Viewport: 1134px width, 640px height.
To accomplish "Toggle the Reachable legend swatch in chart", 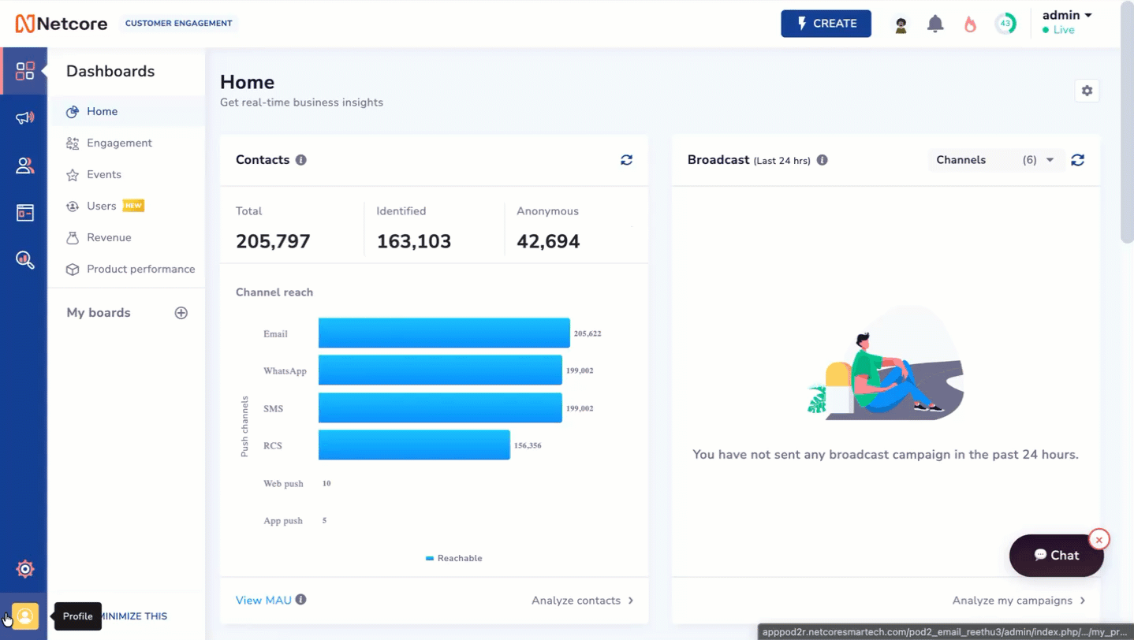I will (x=430, y=558).
